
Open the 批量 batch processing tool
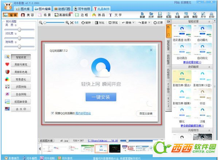point(177,15)
